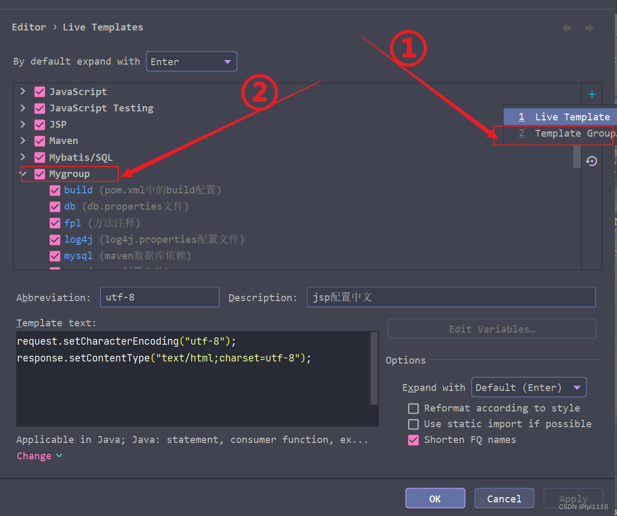
Task: Disable the build template checkbox
Action: click(55, 190)
